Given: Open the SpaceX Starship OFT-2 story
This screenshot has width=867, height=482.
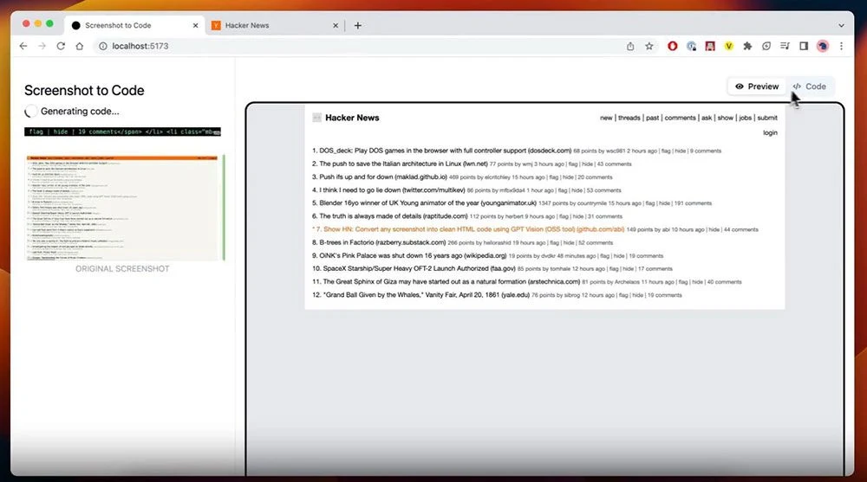Looking at the screenshot, I should point(419,269).
